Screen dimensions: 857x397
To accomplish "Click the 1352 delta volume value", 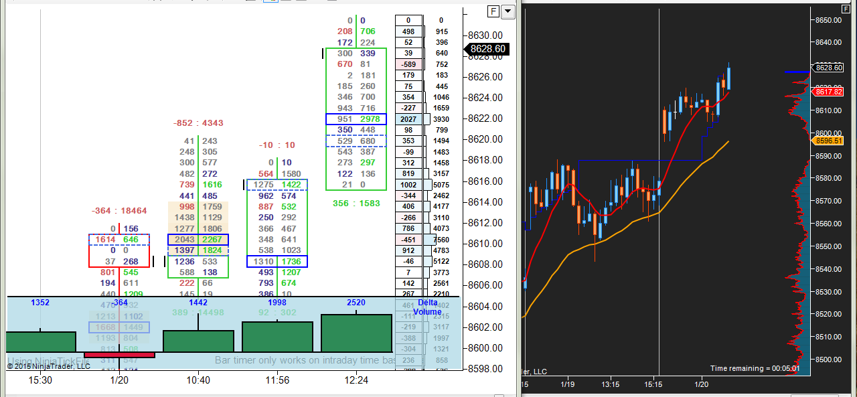I will click(x=40, y=303).
